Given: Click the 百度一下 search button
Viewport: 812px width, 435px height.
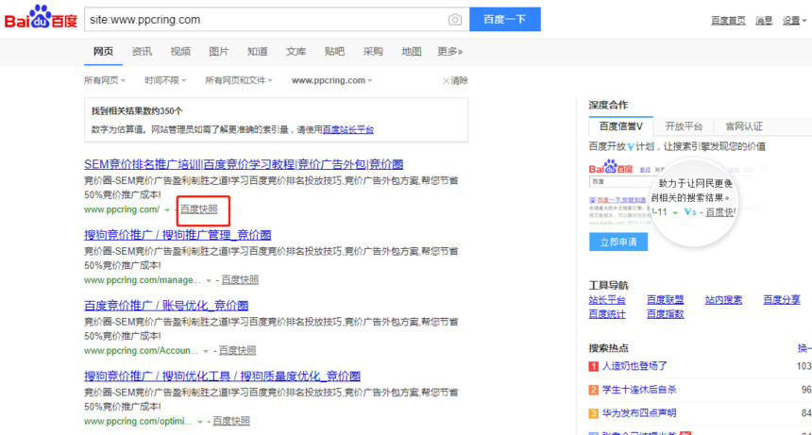Looking at the screenshot, I should tap(505, 19).
